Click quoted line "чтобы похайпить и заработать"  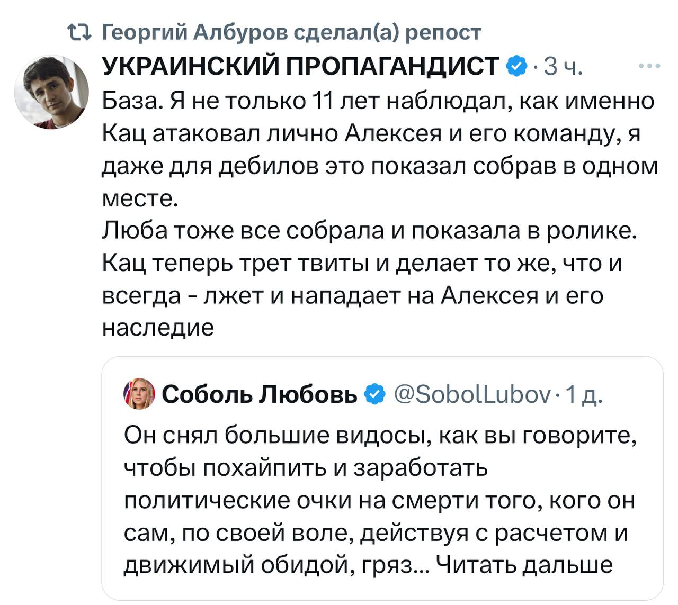point(306,468)
